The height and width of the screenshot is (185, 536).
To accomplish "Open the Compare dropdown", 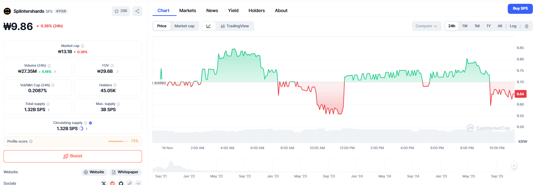I will click(x=426, y=26).
